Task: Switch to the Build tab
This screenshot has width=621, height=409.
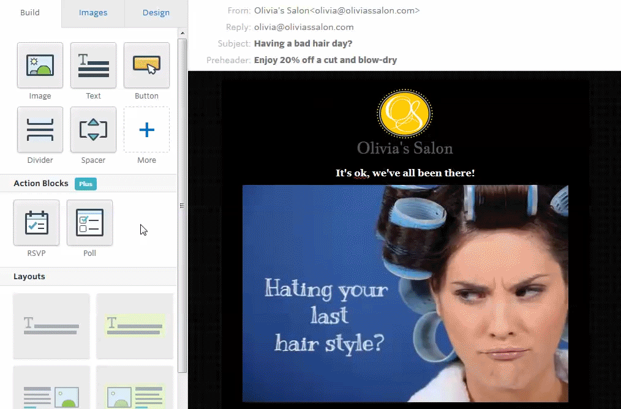Action: (30, 13)
